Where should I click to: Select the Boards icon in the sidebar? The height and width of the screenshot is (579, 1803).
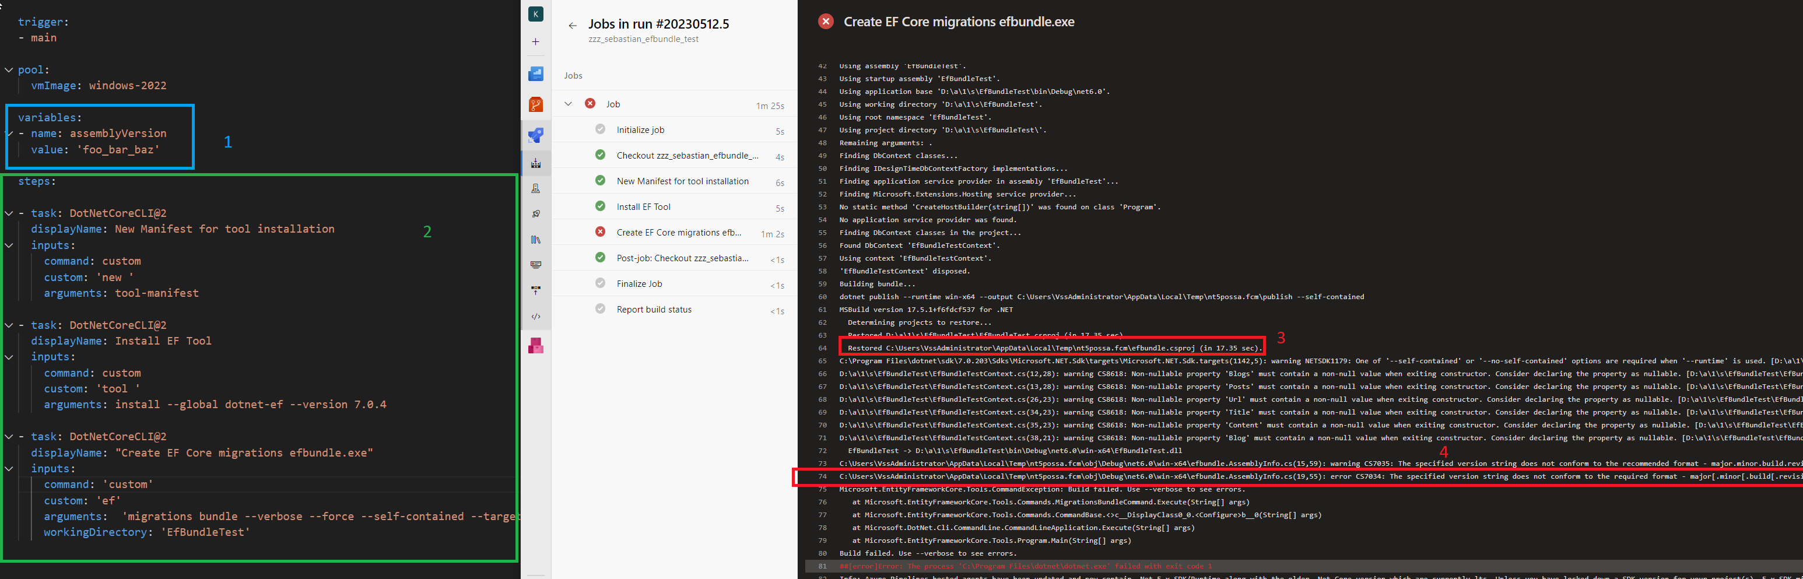[535, 74]
